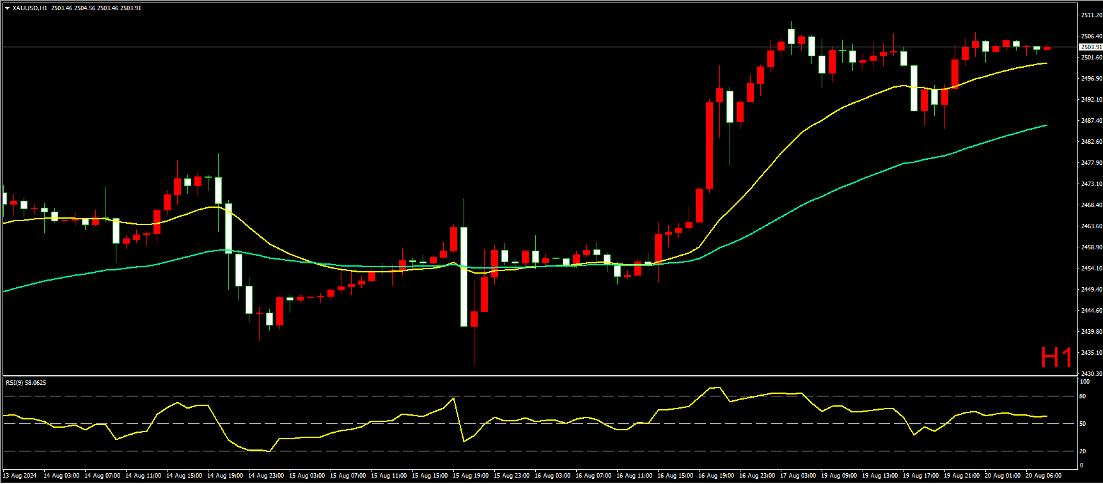Click price axis label 2454.10

(x=1091, y=269)
